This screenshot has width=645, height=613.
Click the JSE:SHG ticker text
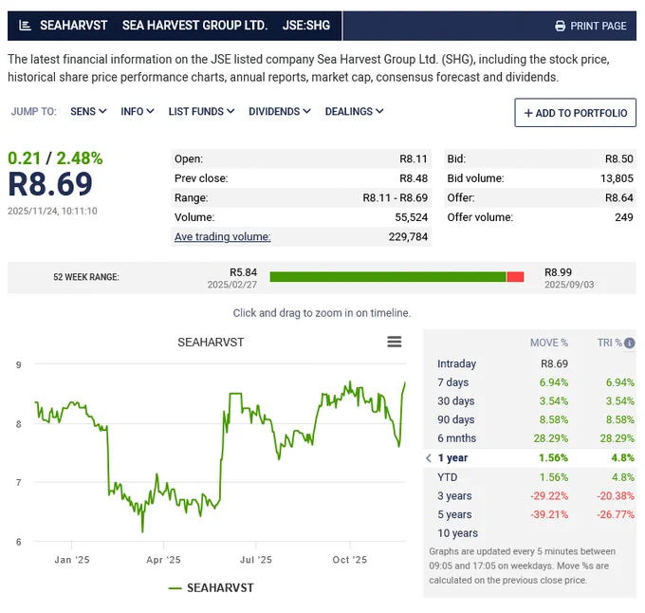click(306, 26)
